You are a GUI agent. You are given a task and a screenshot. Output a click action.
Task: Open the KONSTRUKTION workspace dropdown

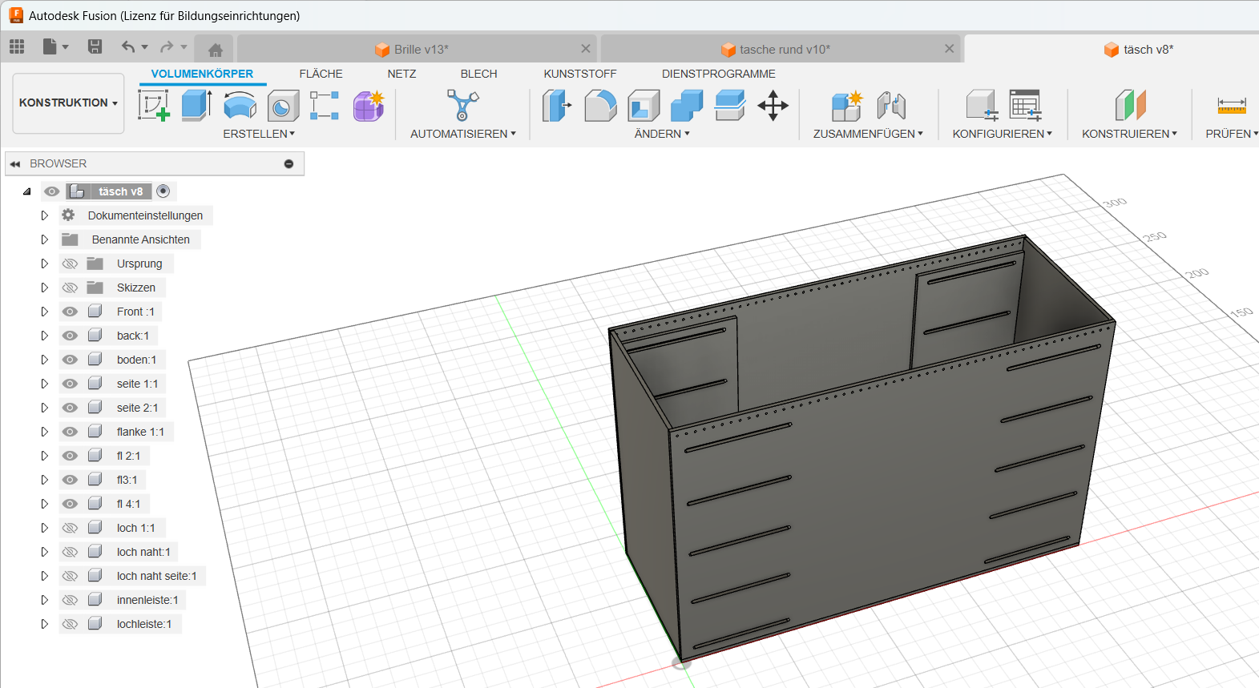68,103
